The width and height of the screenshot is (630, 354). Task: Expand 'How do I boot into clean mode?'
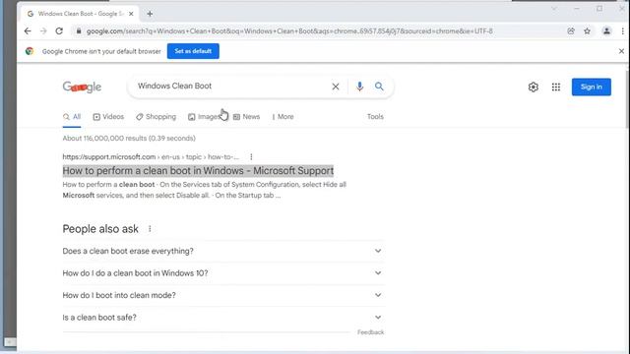(223, 295)
